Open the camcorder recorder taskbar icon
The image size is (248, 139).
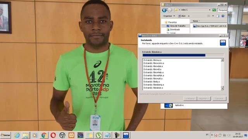[117, 135]
